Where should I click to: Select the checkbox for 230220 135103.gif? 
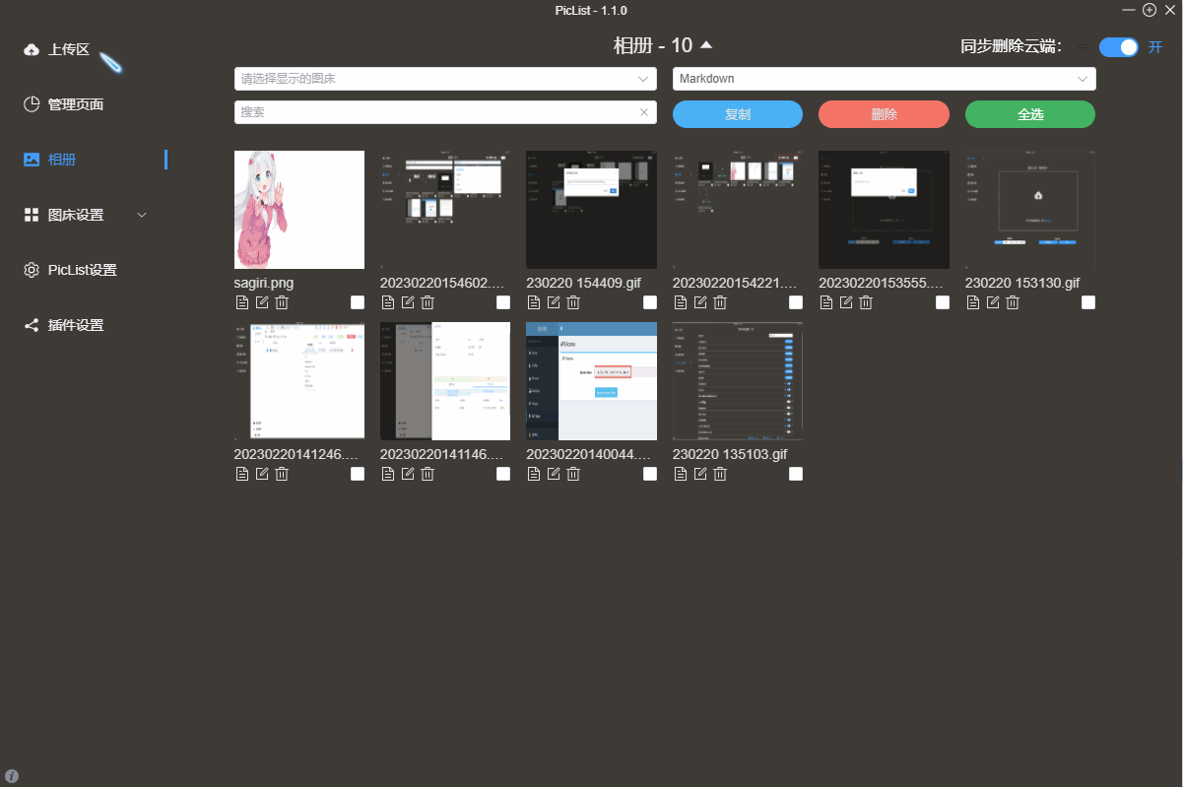[796, 474]
